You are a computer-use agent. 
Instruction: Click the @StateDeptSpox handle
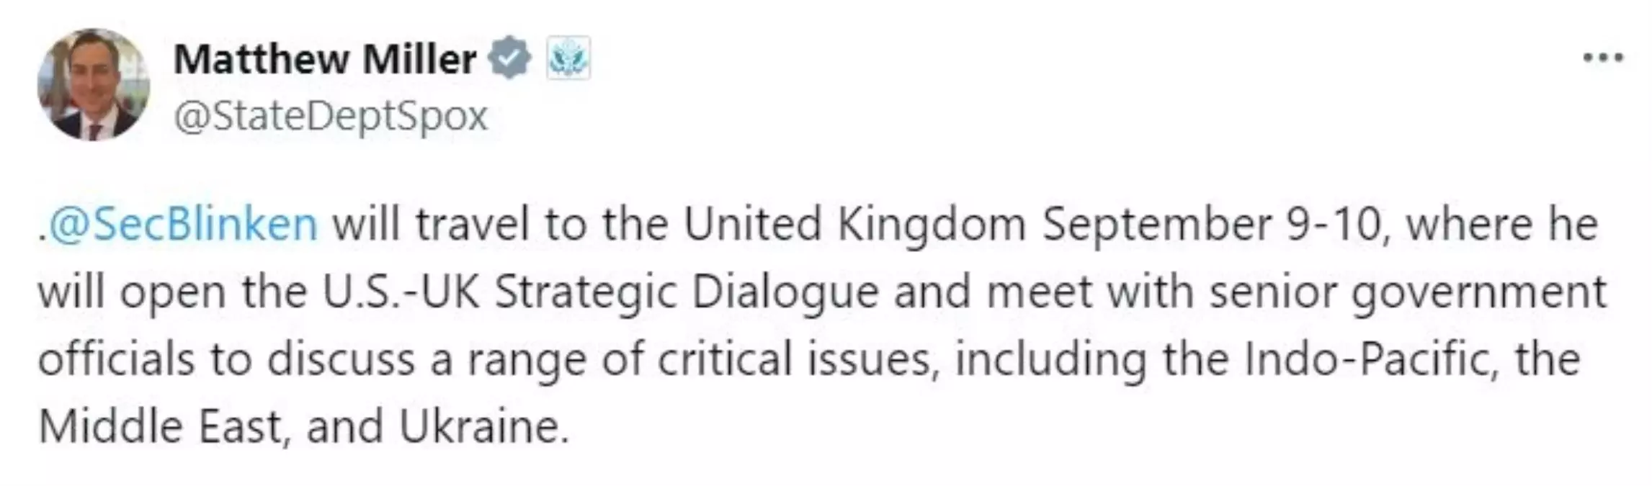(x=331, y=117)
